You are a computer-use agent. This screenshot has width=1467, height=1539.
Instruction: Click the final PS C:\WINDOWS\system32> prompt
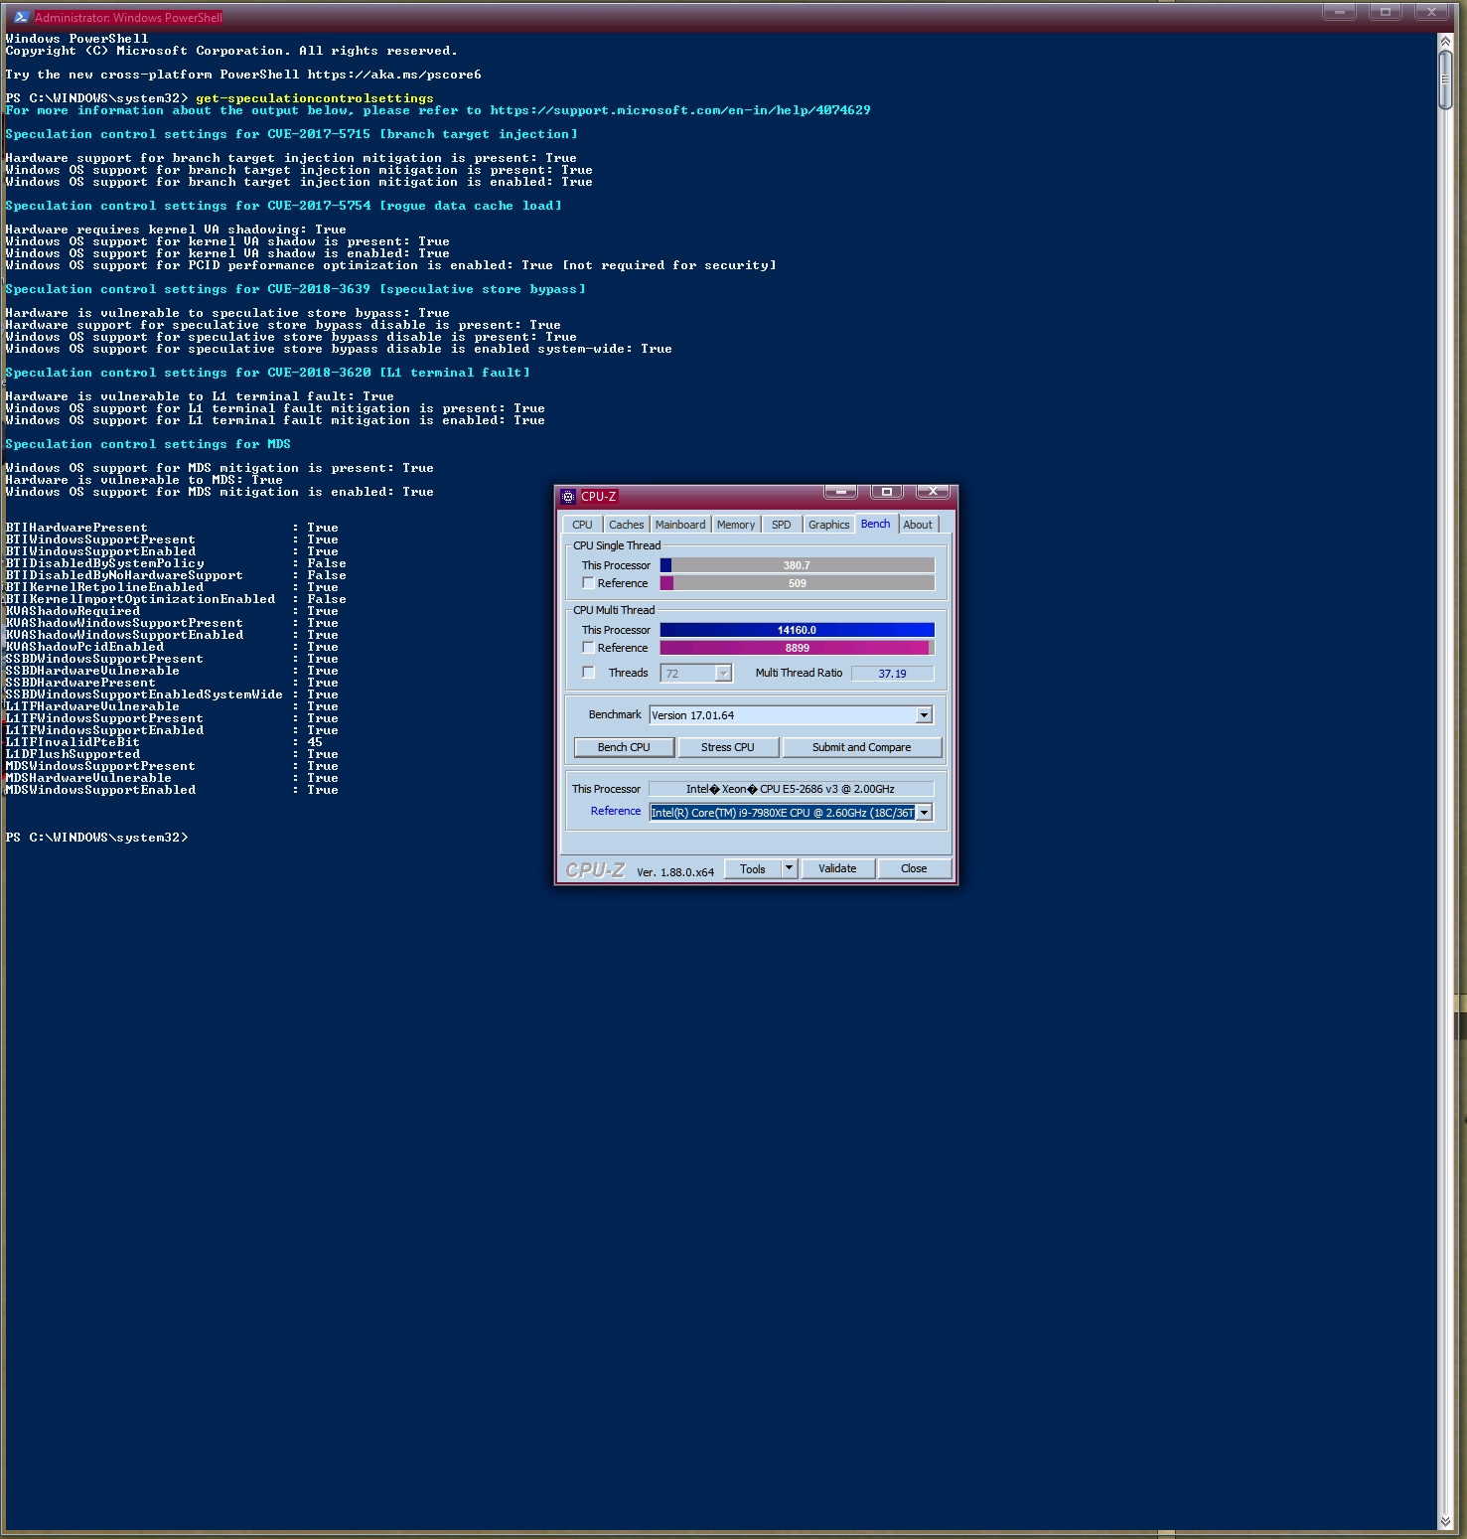pos(96,838)
